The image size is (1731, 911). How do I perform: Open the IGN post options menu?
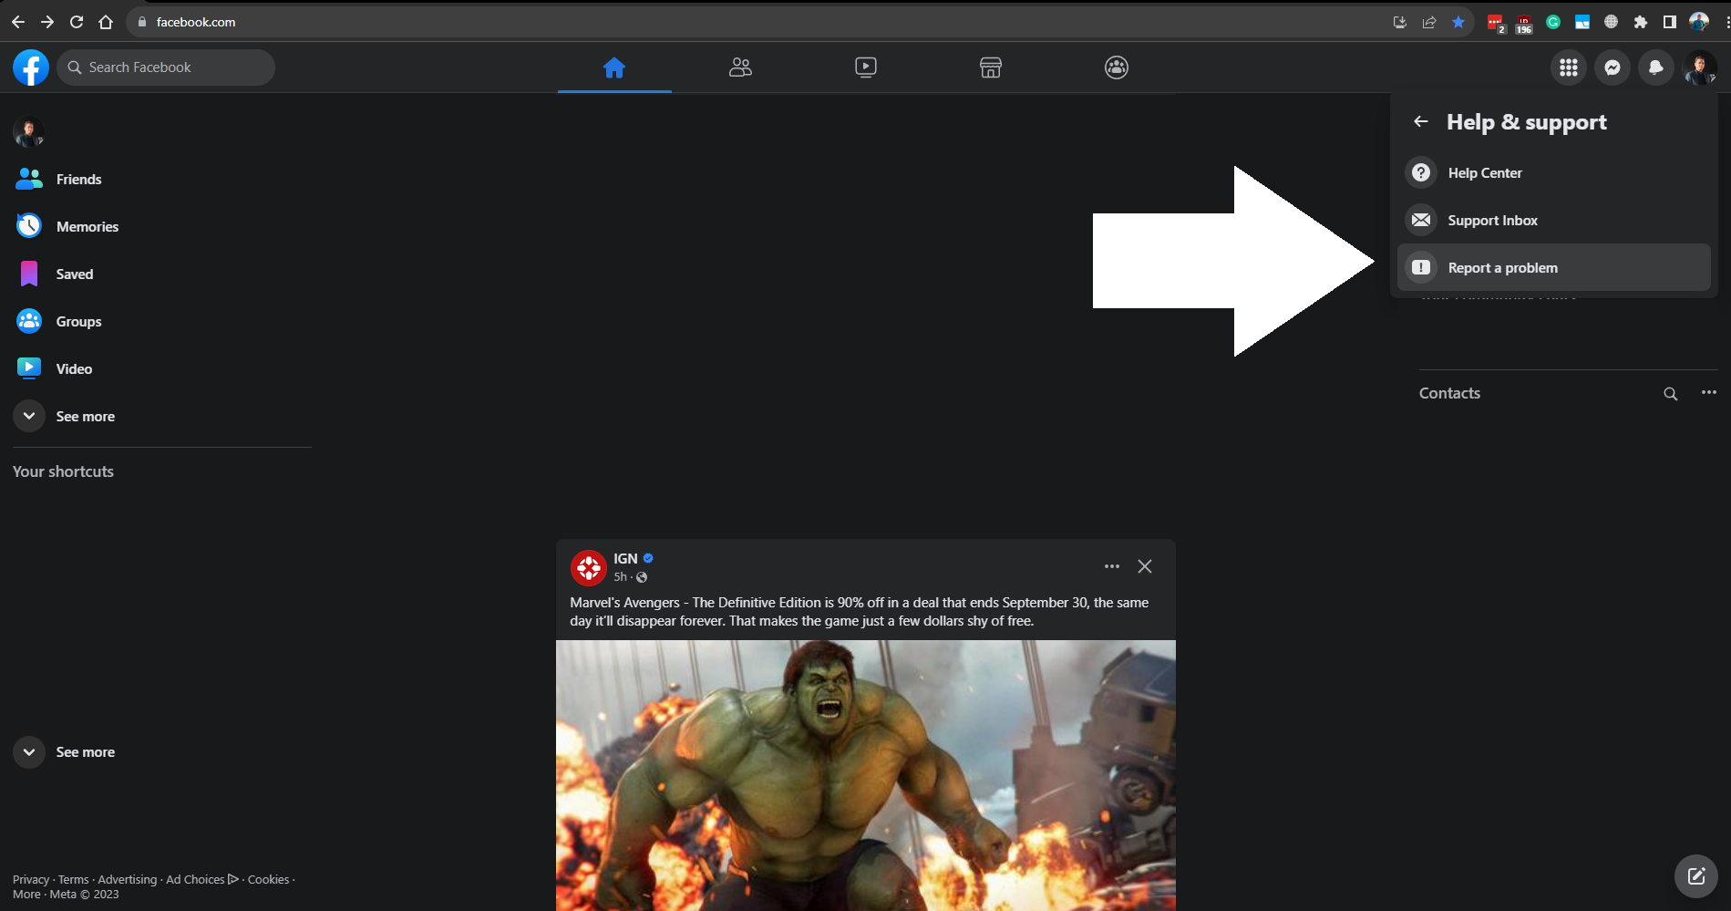pyautogui.click(x=1112, y=566)
